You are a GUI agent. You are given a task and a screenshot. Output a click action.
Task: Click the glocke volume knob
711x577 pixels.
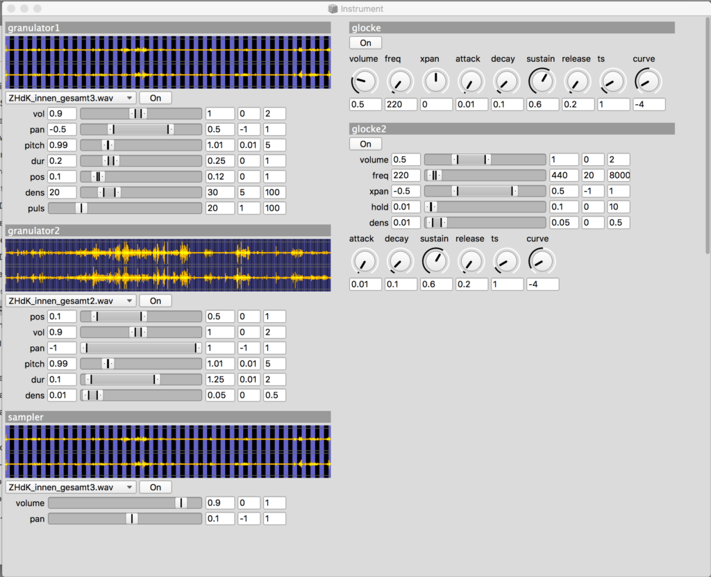coord(364,81)
